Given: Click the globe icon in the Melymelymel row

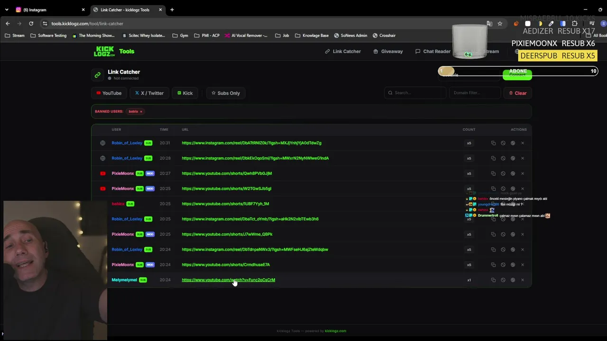Looking at the screenshot, I should [513, 280].
